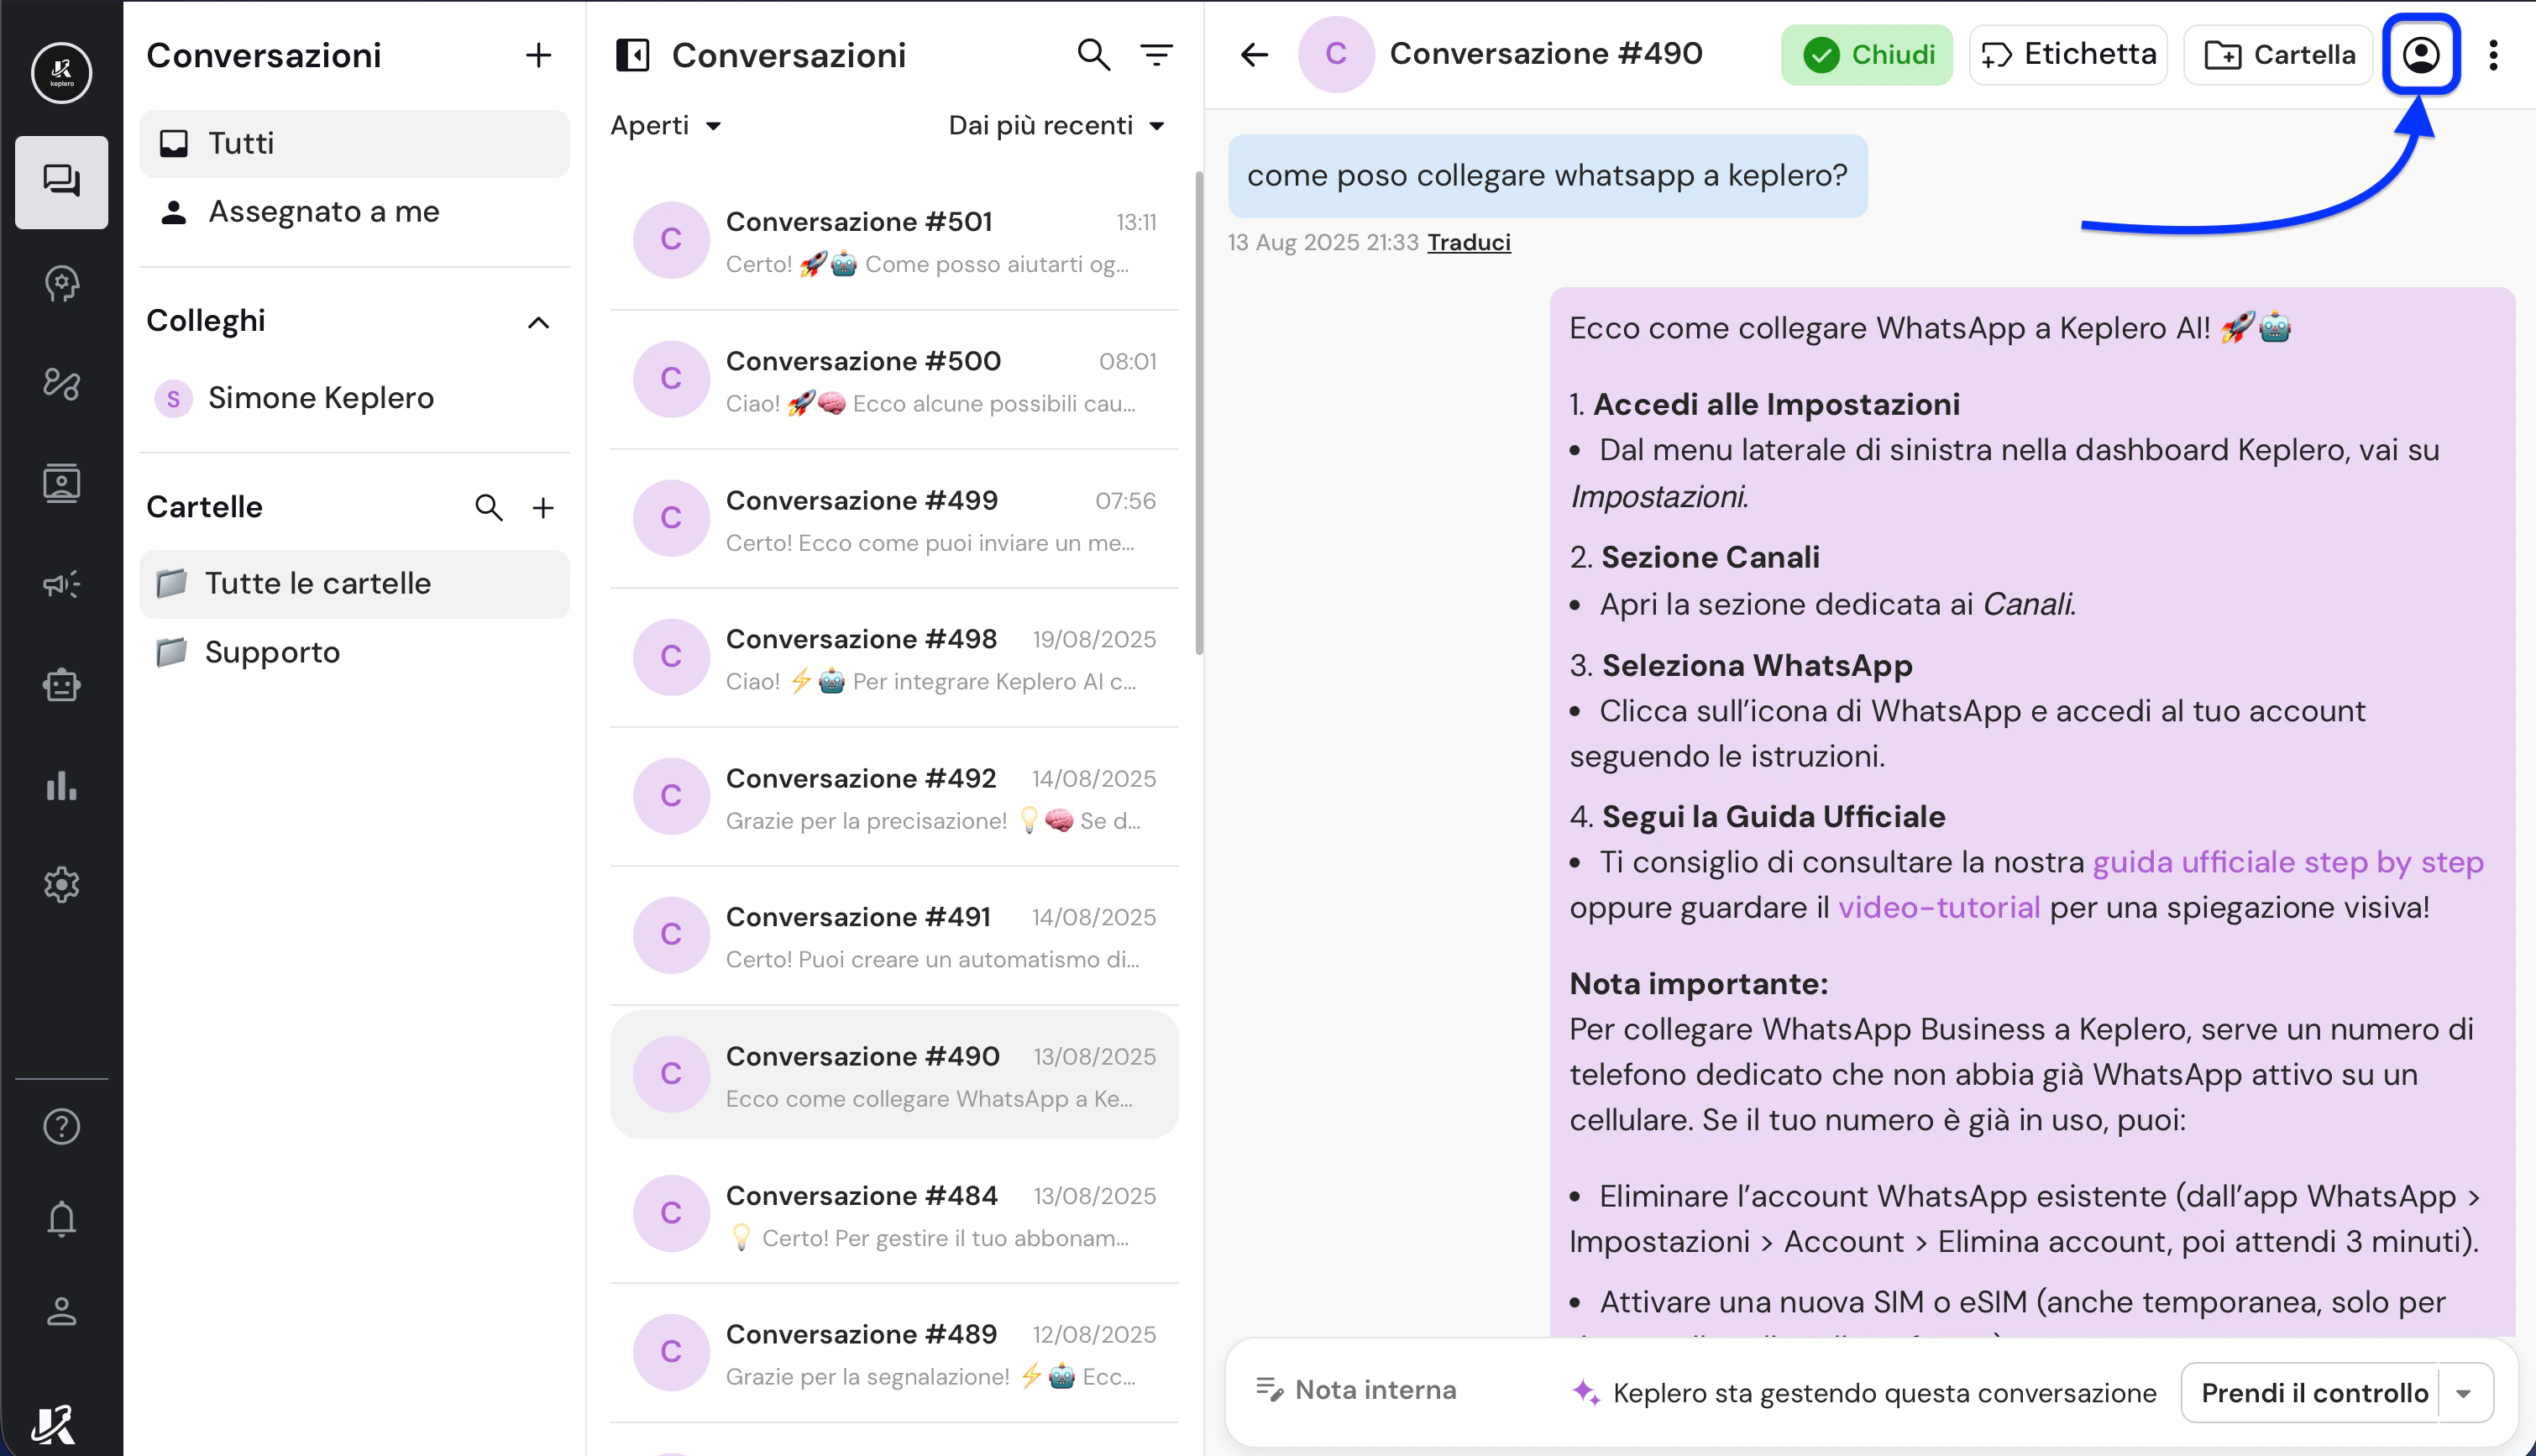Click the message 'come poso collegare whatsapp a keplero?'
2536x1456 pixels.
pyautogui.click(x=1547, y=176)
